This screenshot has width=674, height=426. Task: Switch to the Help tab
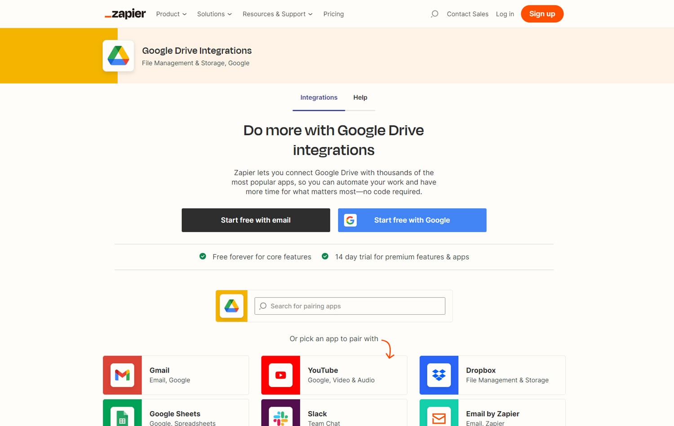[360, 97]
